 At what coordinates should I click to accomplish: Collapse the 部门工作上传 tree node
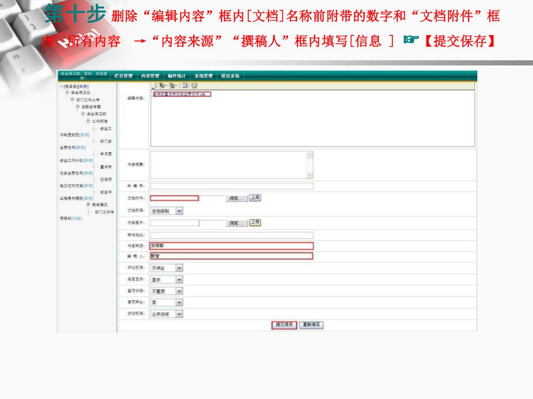coord(72,99)
